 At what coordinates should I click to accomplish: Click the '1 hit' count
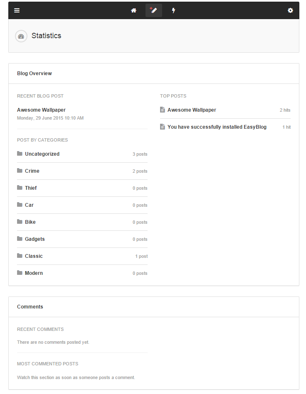coord(286,127)
